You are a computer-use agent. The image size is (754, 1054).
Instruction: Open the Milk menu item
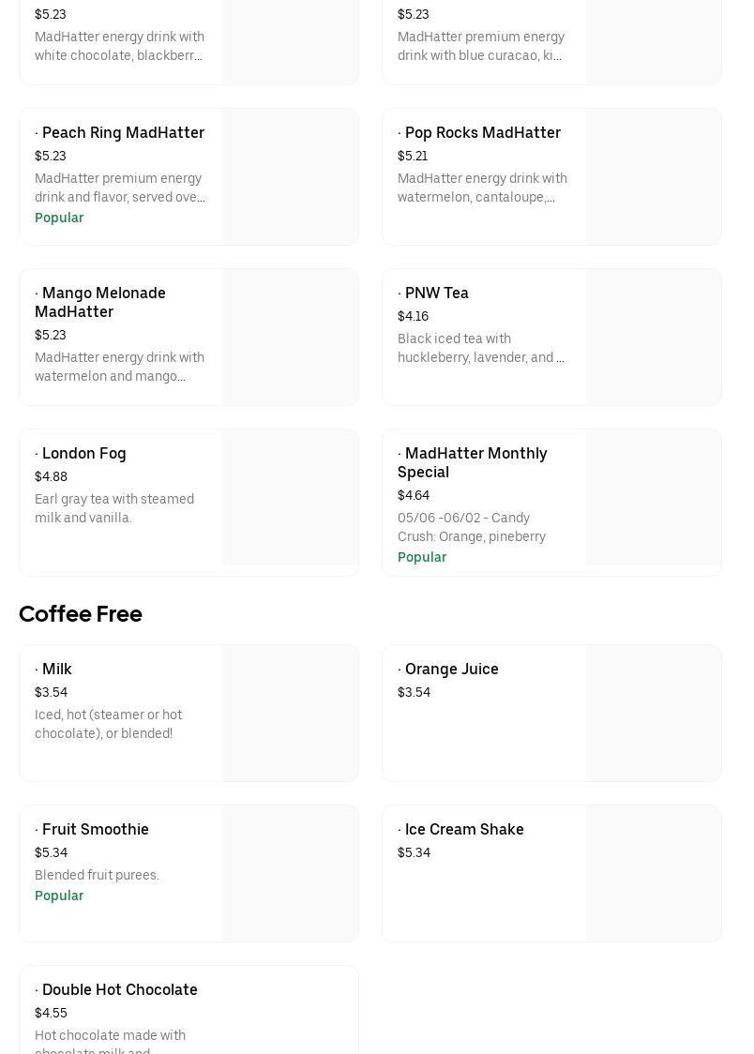(56, 670)
